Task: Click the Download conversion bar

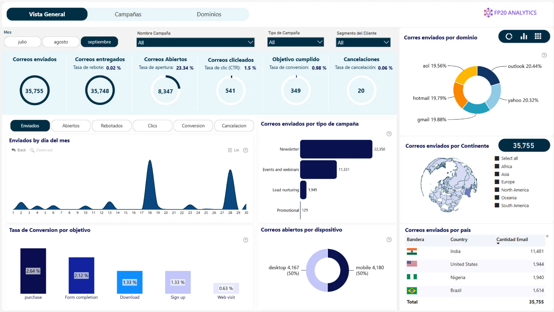Action: [130, 282]
